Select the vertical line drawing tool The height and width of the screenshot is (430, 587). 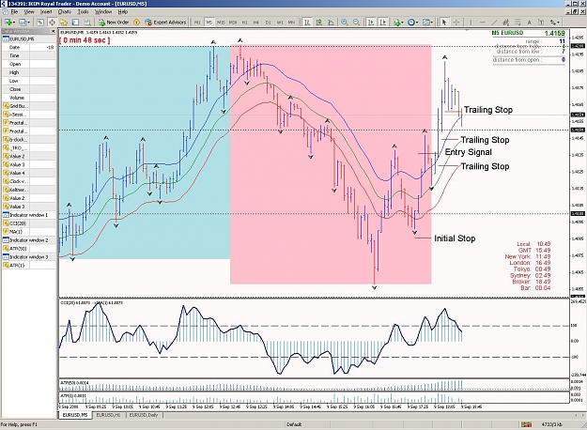pyautogui.click(x=471, y=23)
